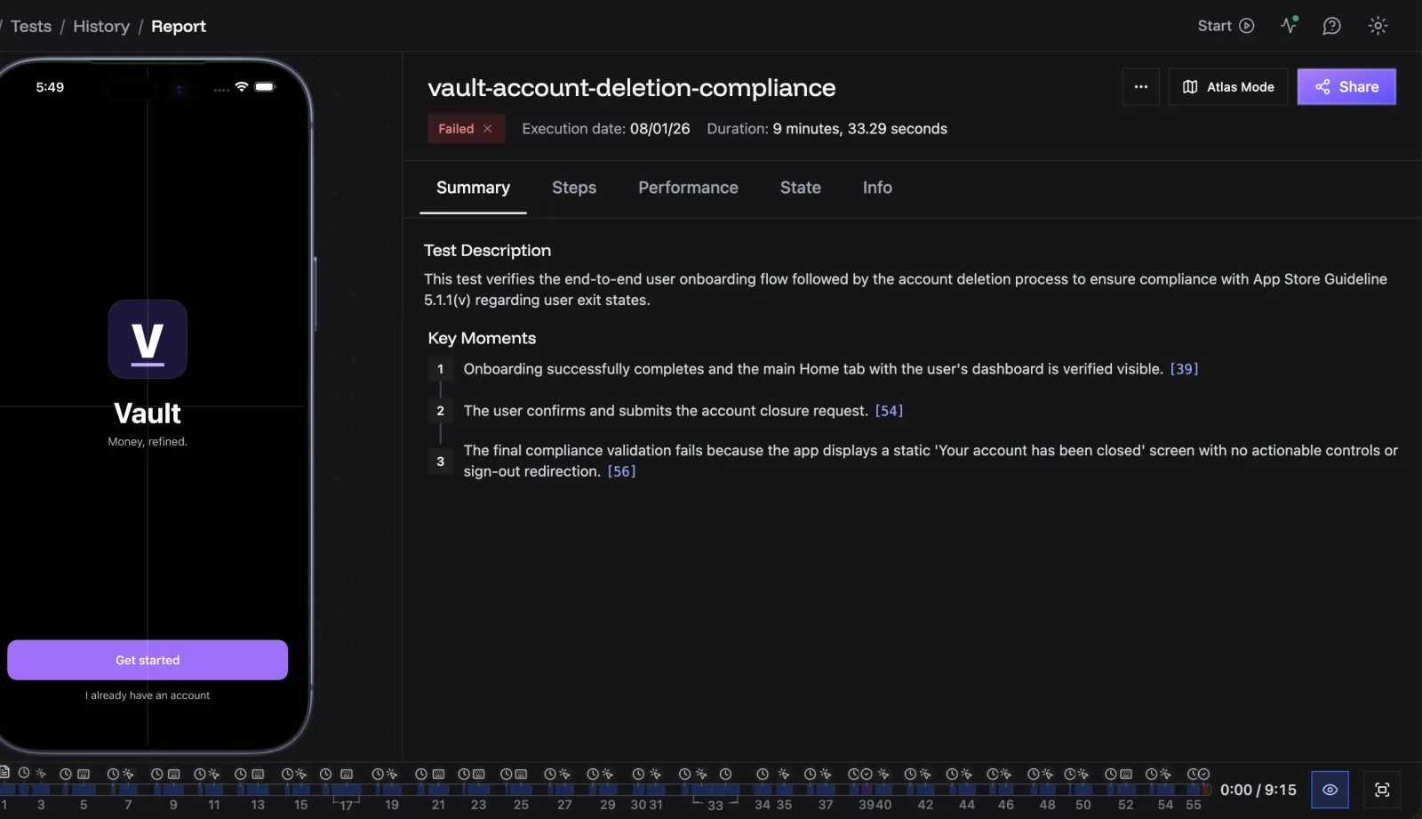Toggle the eye visibility button by timeline
This screenshot has height=819, width=1422.
coord(1330,790)
